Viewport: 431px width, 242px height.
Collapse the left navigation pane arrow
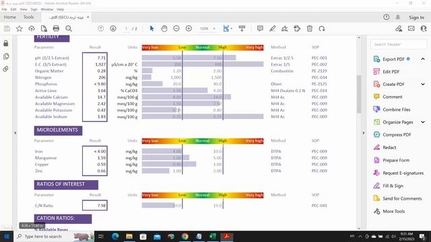[15, 133]
